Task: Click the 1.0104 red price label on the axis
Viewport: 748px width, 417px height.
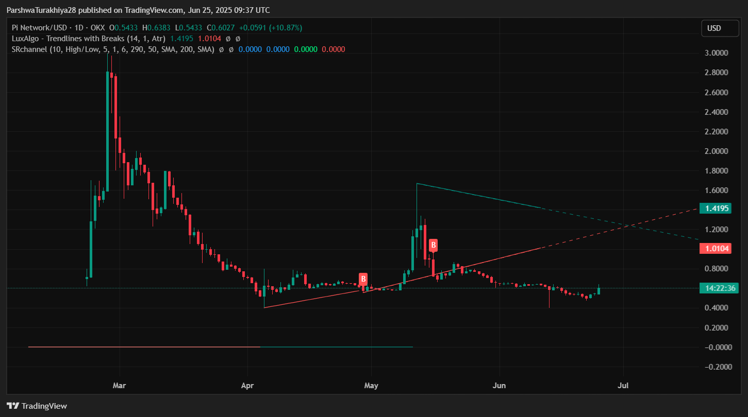Action: (x=716, y=248)
